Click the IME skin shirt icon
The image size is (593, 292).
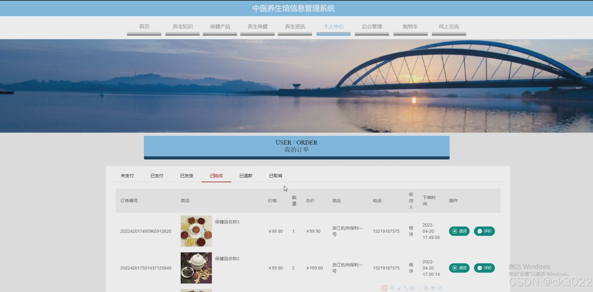pos(433,288)
